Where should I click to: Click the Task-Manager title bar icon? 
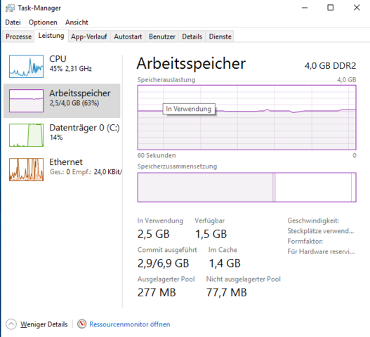[10, 8]
